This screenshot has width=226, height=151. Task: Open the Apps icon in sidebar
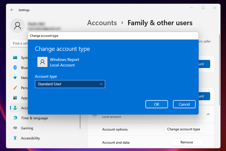(15, 97)
